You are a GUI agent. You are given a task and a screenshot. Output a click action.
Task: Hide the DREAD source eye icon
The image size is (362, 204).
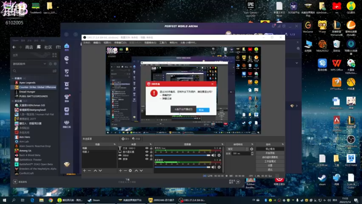147,155
